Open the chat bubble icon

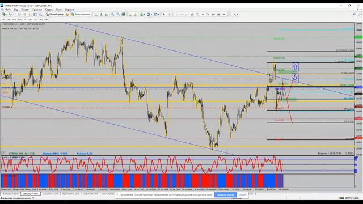359,14
